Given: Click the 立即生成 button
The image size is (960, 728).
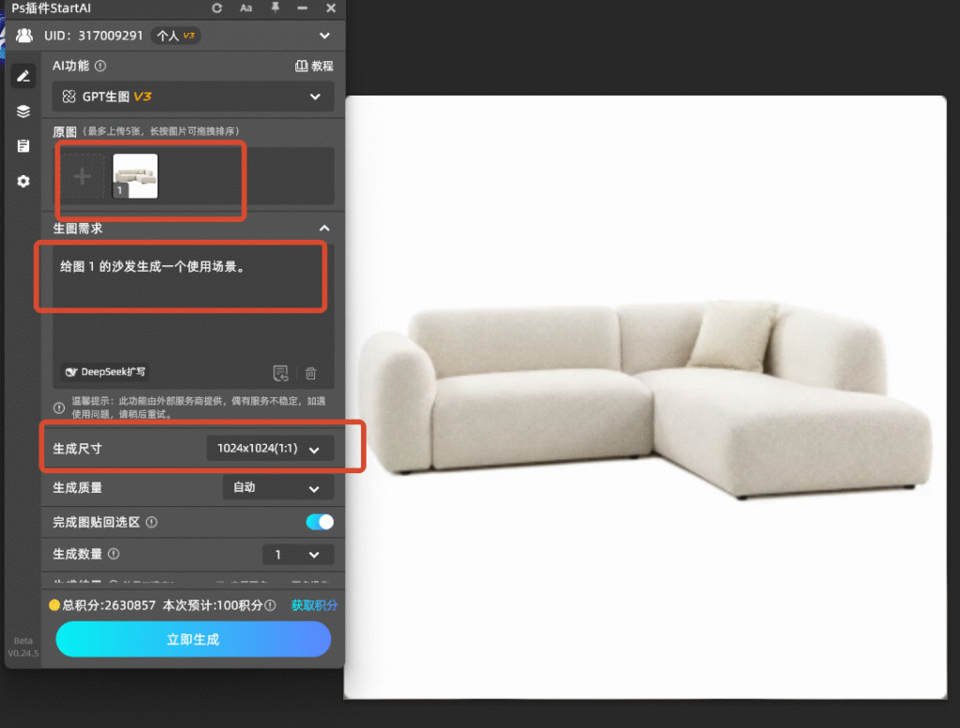Looking at the screenshot, I should pyautogui.click(x=193, y=639).
